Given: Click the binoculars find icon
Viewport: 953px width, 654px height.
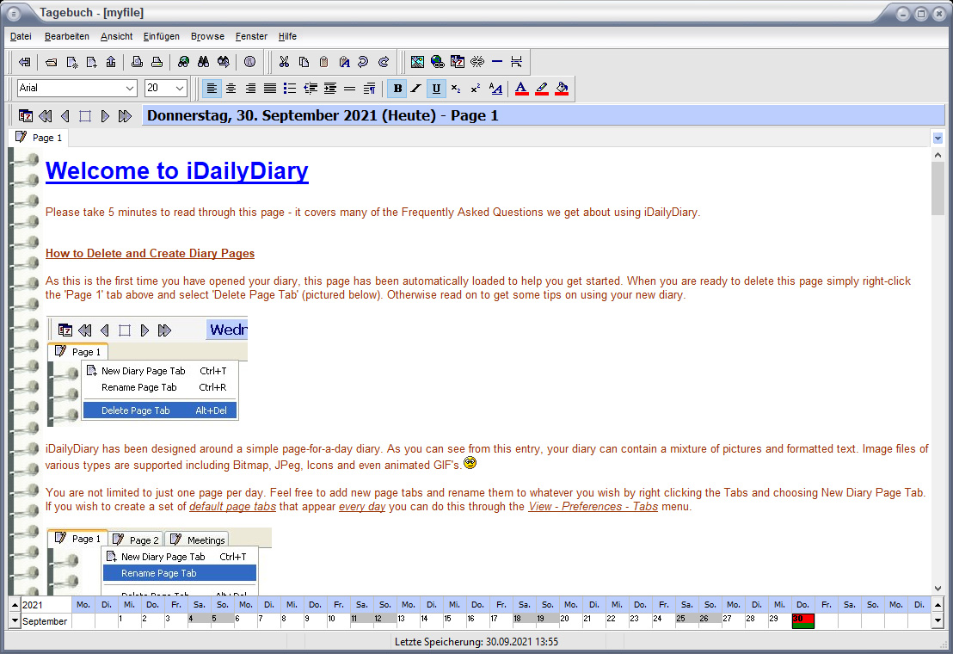Looking at the screenshot, I should pos(203,62).
